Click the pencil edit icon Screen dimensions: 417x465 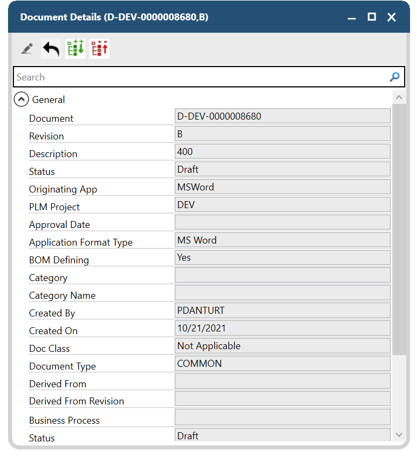click(x=26, y=49)
